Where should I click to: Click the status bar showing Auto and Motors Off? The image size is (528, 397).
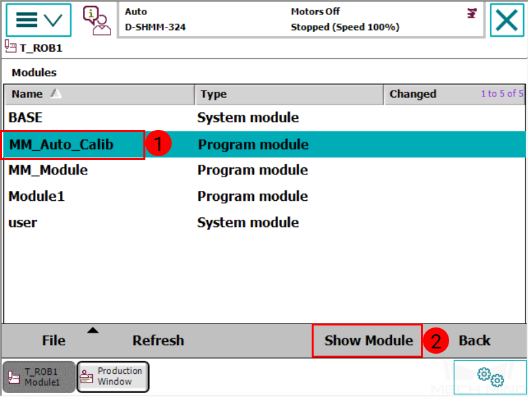300,20
